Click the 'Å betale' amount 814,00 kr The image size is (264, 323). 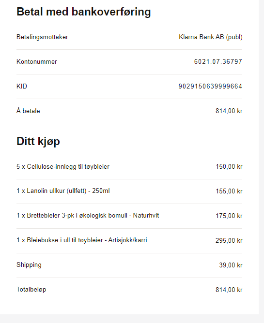click(229, 111)
